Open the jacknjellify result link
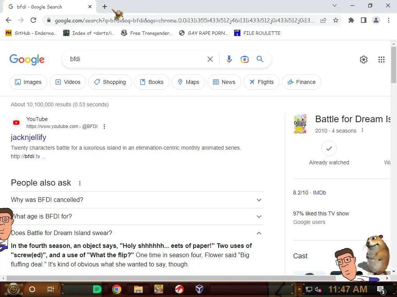 (28, 137)
